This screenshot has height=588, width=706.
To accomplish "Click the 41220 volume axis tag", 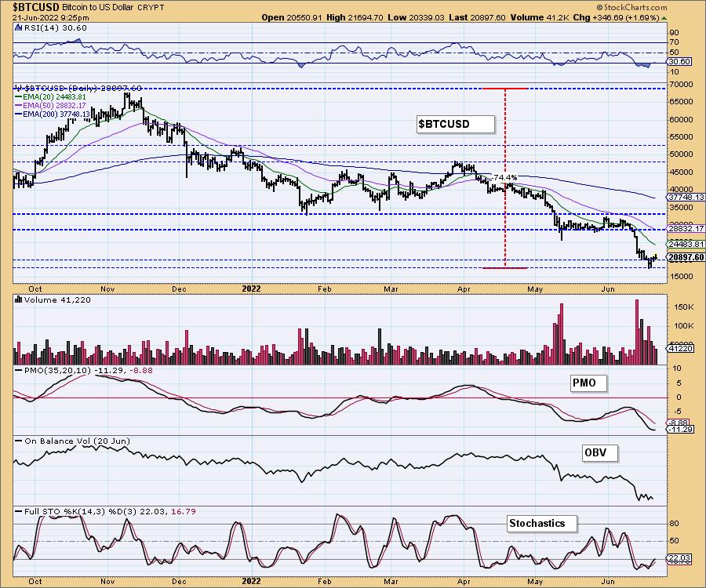I will [682, 348].
